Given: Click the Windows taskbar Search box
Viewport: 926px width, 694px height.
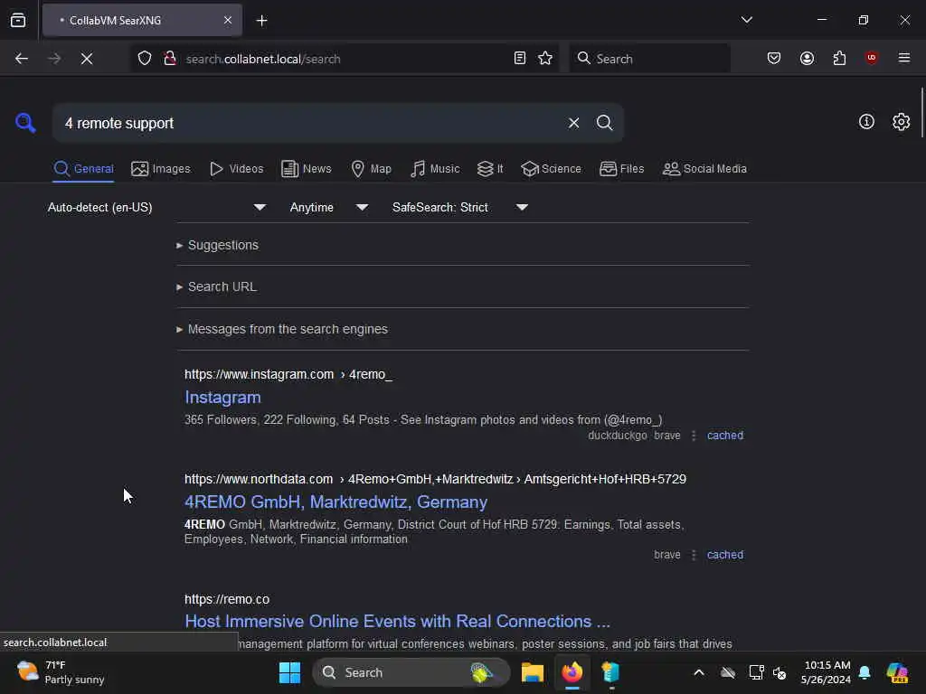Looking at the screenshot, I should click(x=411, y=672).
